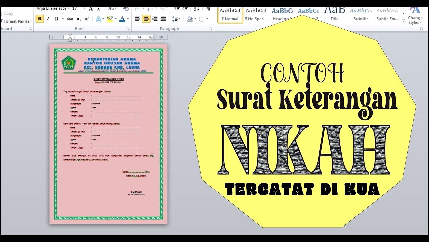Viewport: 429px width, 242px height.
Task: Click the Kementerian Agama logo in document
Action: 68,63
